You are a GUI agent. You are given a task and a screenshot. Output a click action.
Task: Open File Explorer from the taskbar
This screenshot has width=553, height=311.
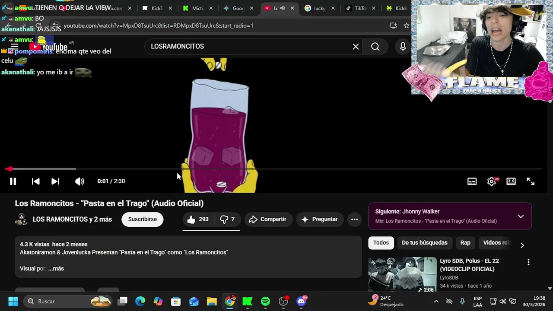212,301
